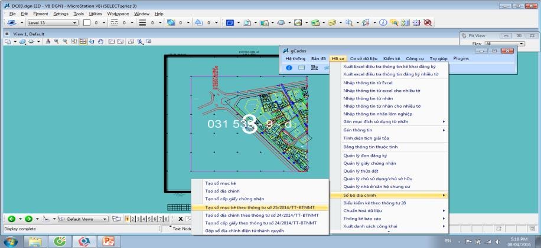Select 'Tạo sổ mục kê theo thông tư số 25/2014/TT-BTNMT'
This screenshot has width=541, height=248.
click(x=261, y=207)
